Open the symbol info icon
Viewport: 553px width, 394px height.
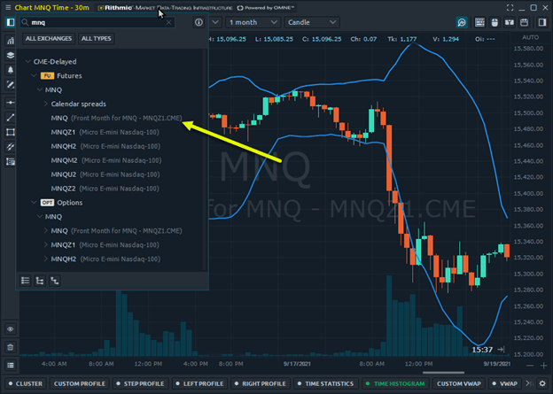(199, 22)
